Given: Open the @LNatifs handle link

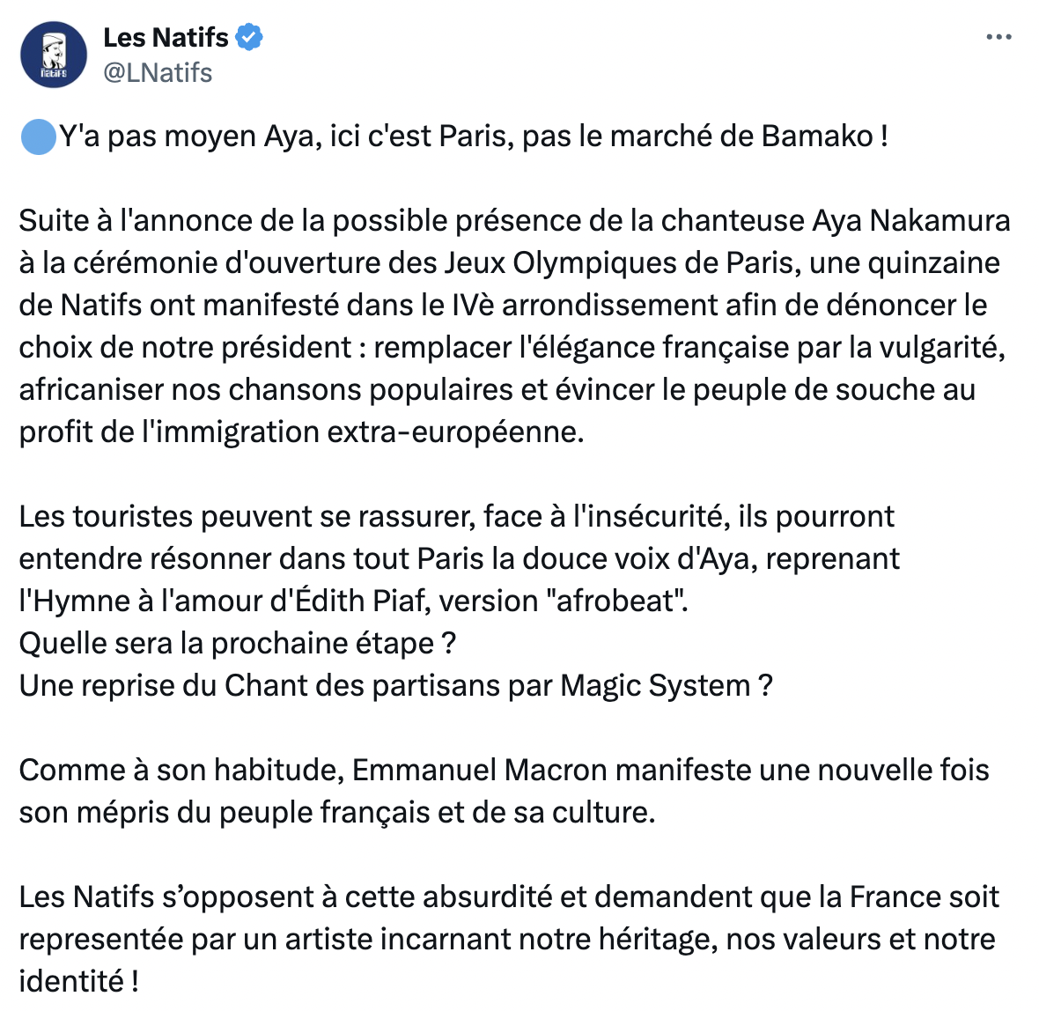Looking at the screenshot, I should (158, 72).
